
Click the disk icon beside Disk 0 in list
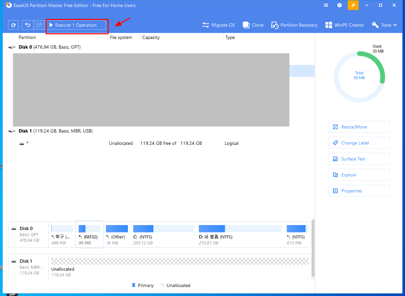tap(12, 47)
